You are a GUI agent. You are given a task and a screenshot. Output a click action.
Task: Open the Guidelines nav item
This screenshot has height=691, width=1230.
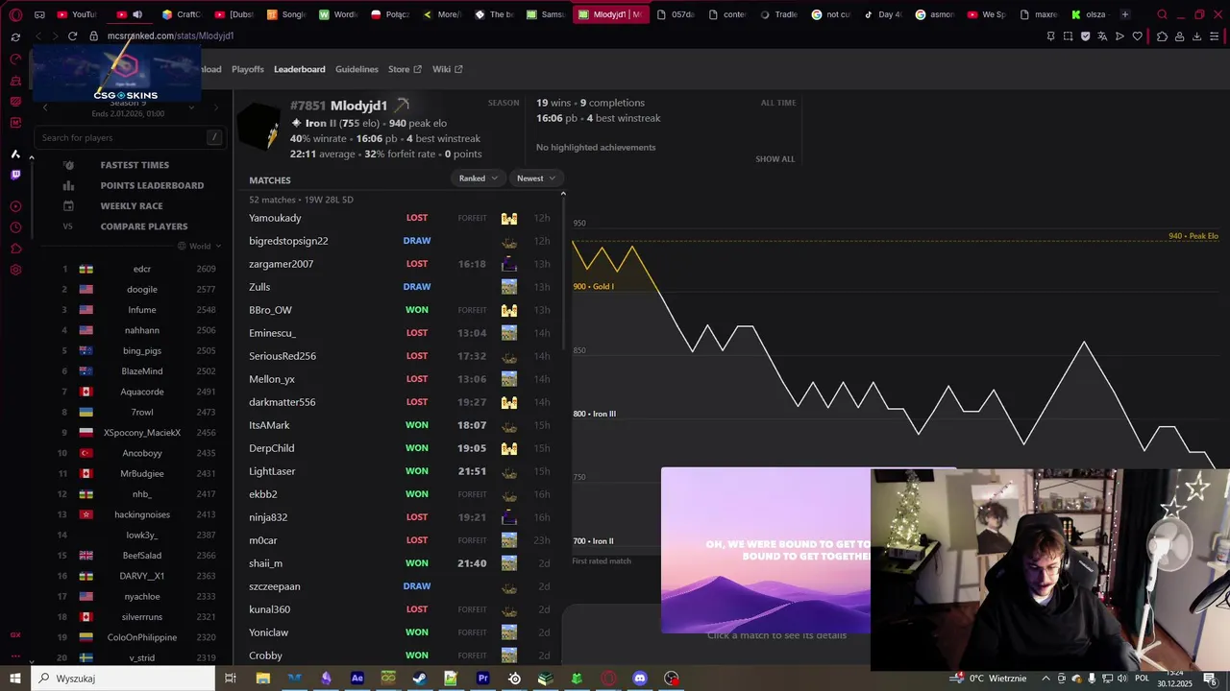click(x=357, y=69)
